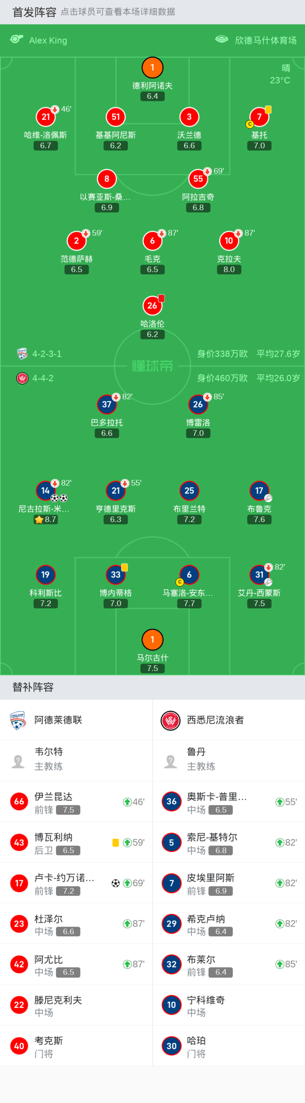The image size is (305, 1103).
Task: Click the 4-4-2 formation label
Action: click(x=43, y=379)
